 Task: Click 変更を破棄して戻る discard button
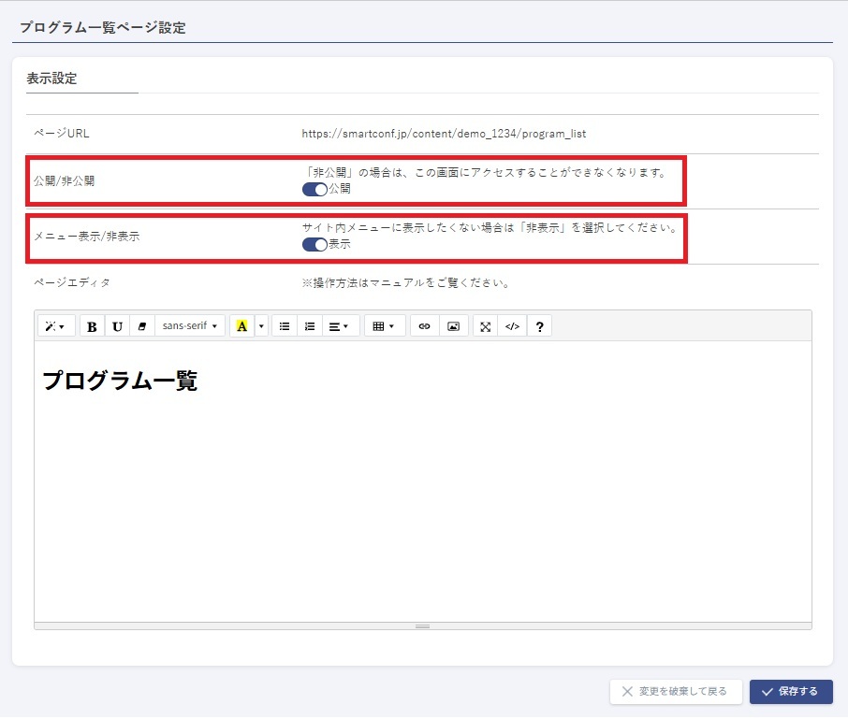pyautogui.click(x=676, y=692)
